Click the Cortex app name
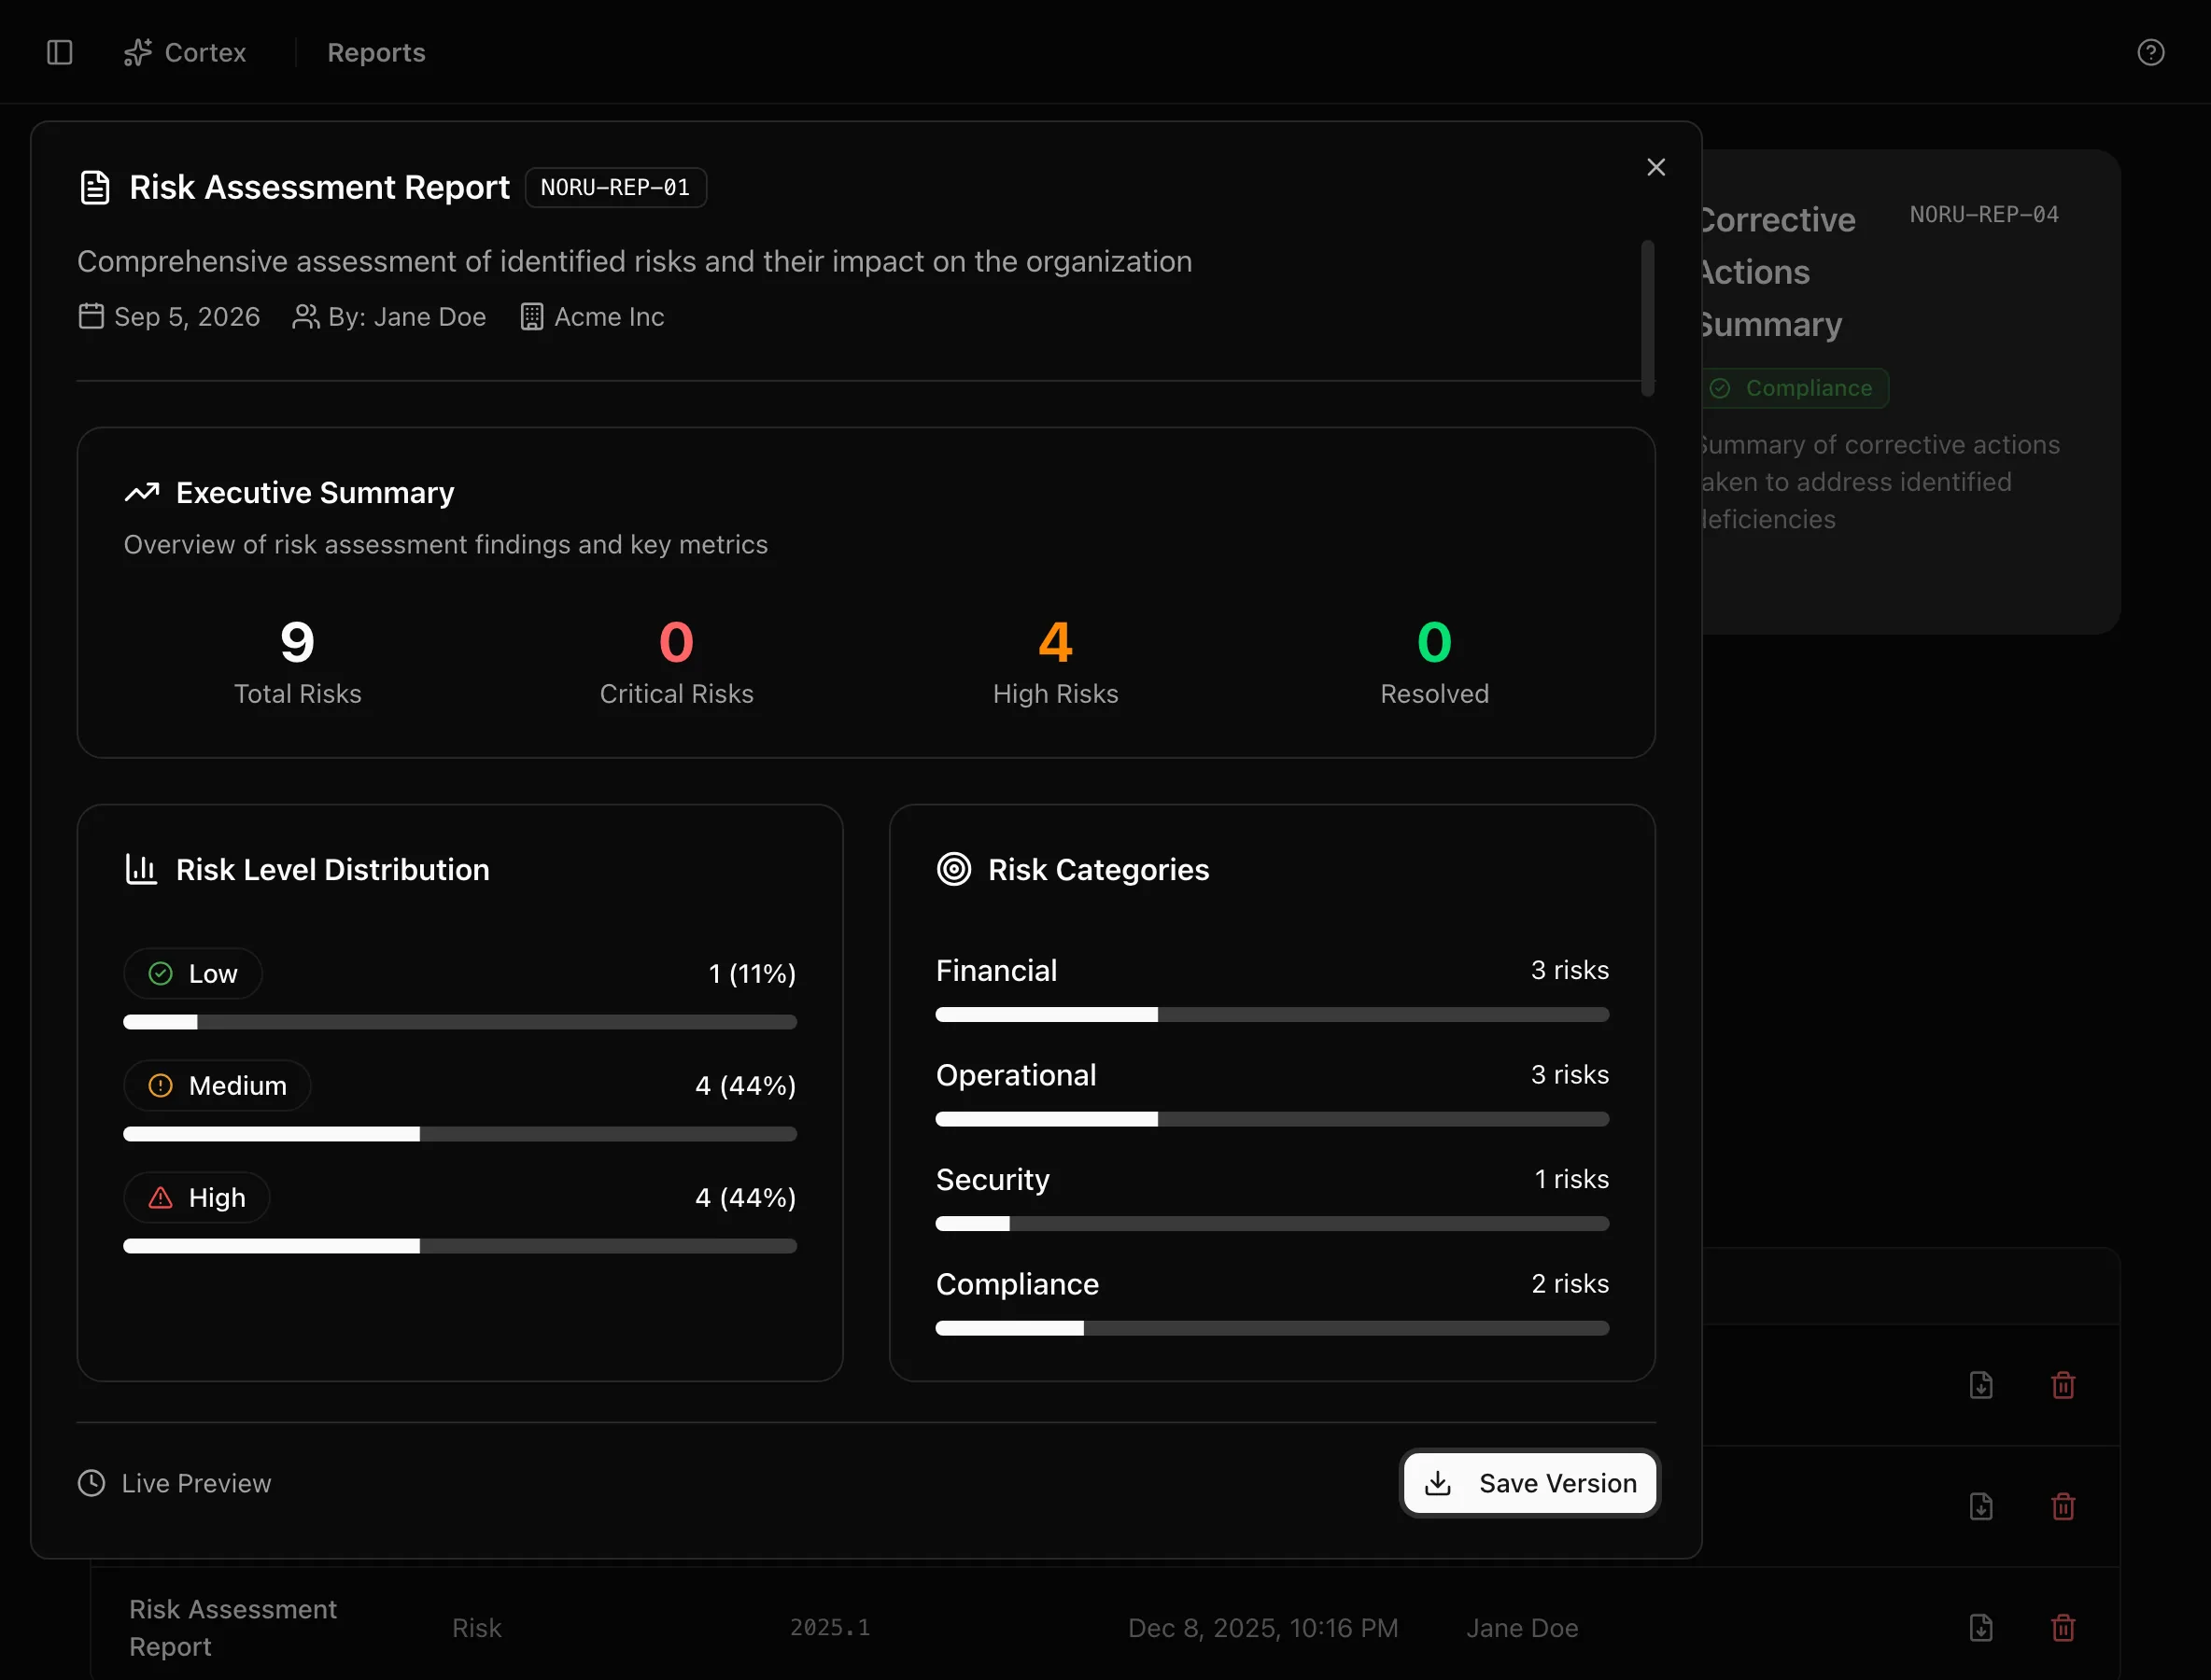2211x1680 pixels. coord(205,52)
